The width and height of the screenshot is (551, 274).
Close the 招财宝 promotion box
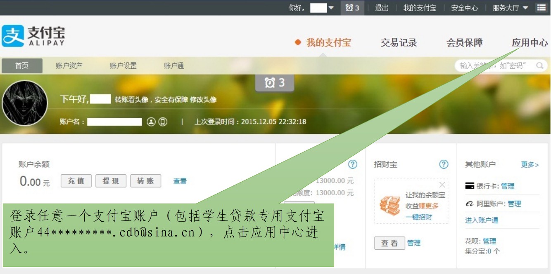click(442, 185)
